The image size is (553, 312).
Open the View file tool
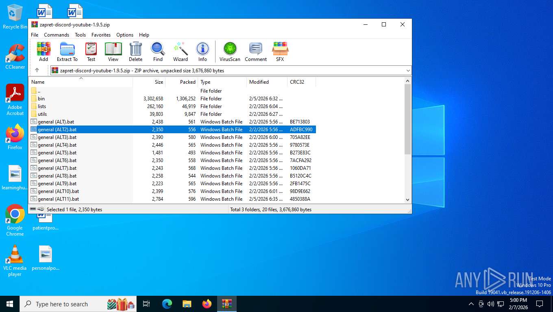click(x=113, y=52)
